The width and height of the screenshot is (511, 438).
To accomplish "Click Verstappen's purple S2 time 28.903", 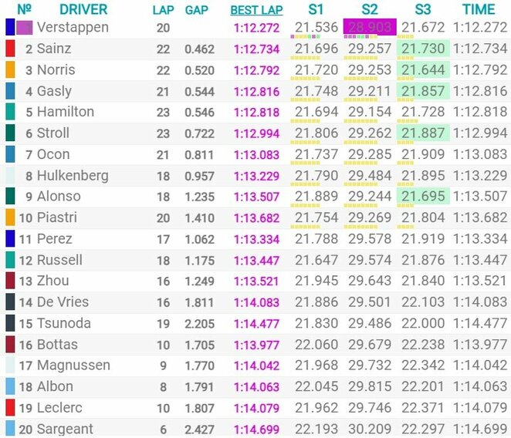I will click(370, 28).
